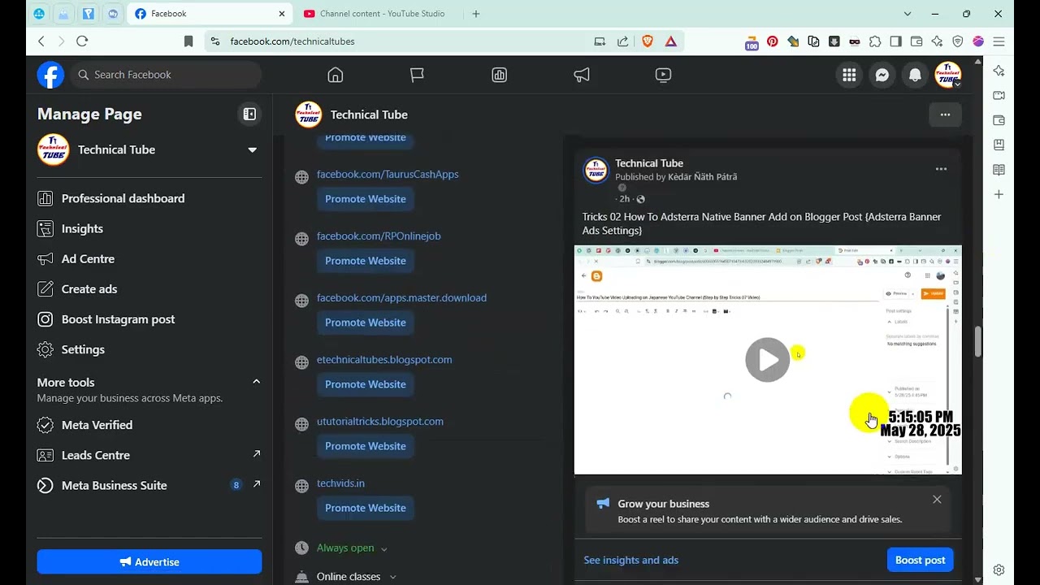This screenshot has width=1040, height=585.
Task: Open the Leo AI star icon in toolbar
Action: pyautogui.click(x=937, y=41)
